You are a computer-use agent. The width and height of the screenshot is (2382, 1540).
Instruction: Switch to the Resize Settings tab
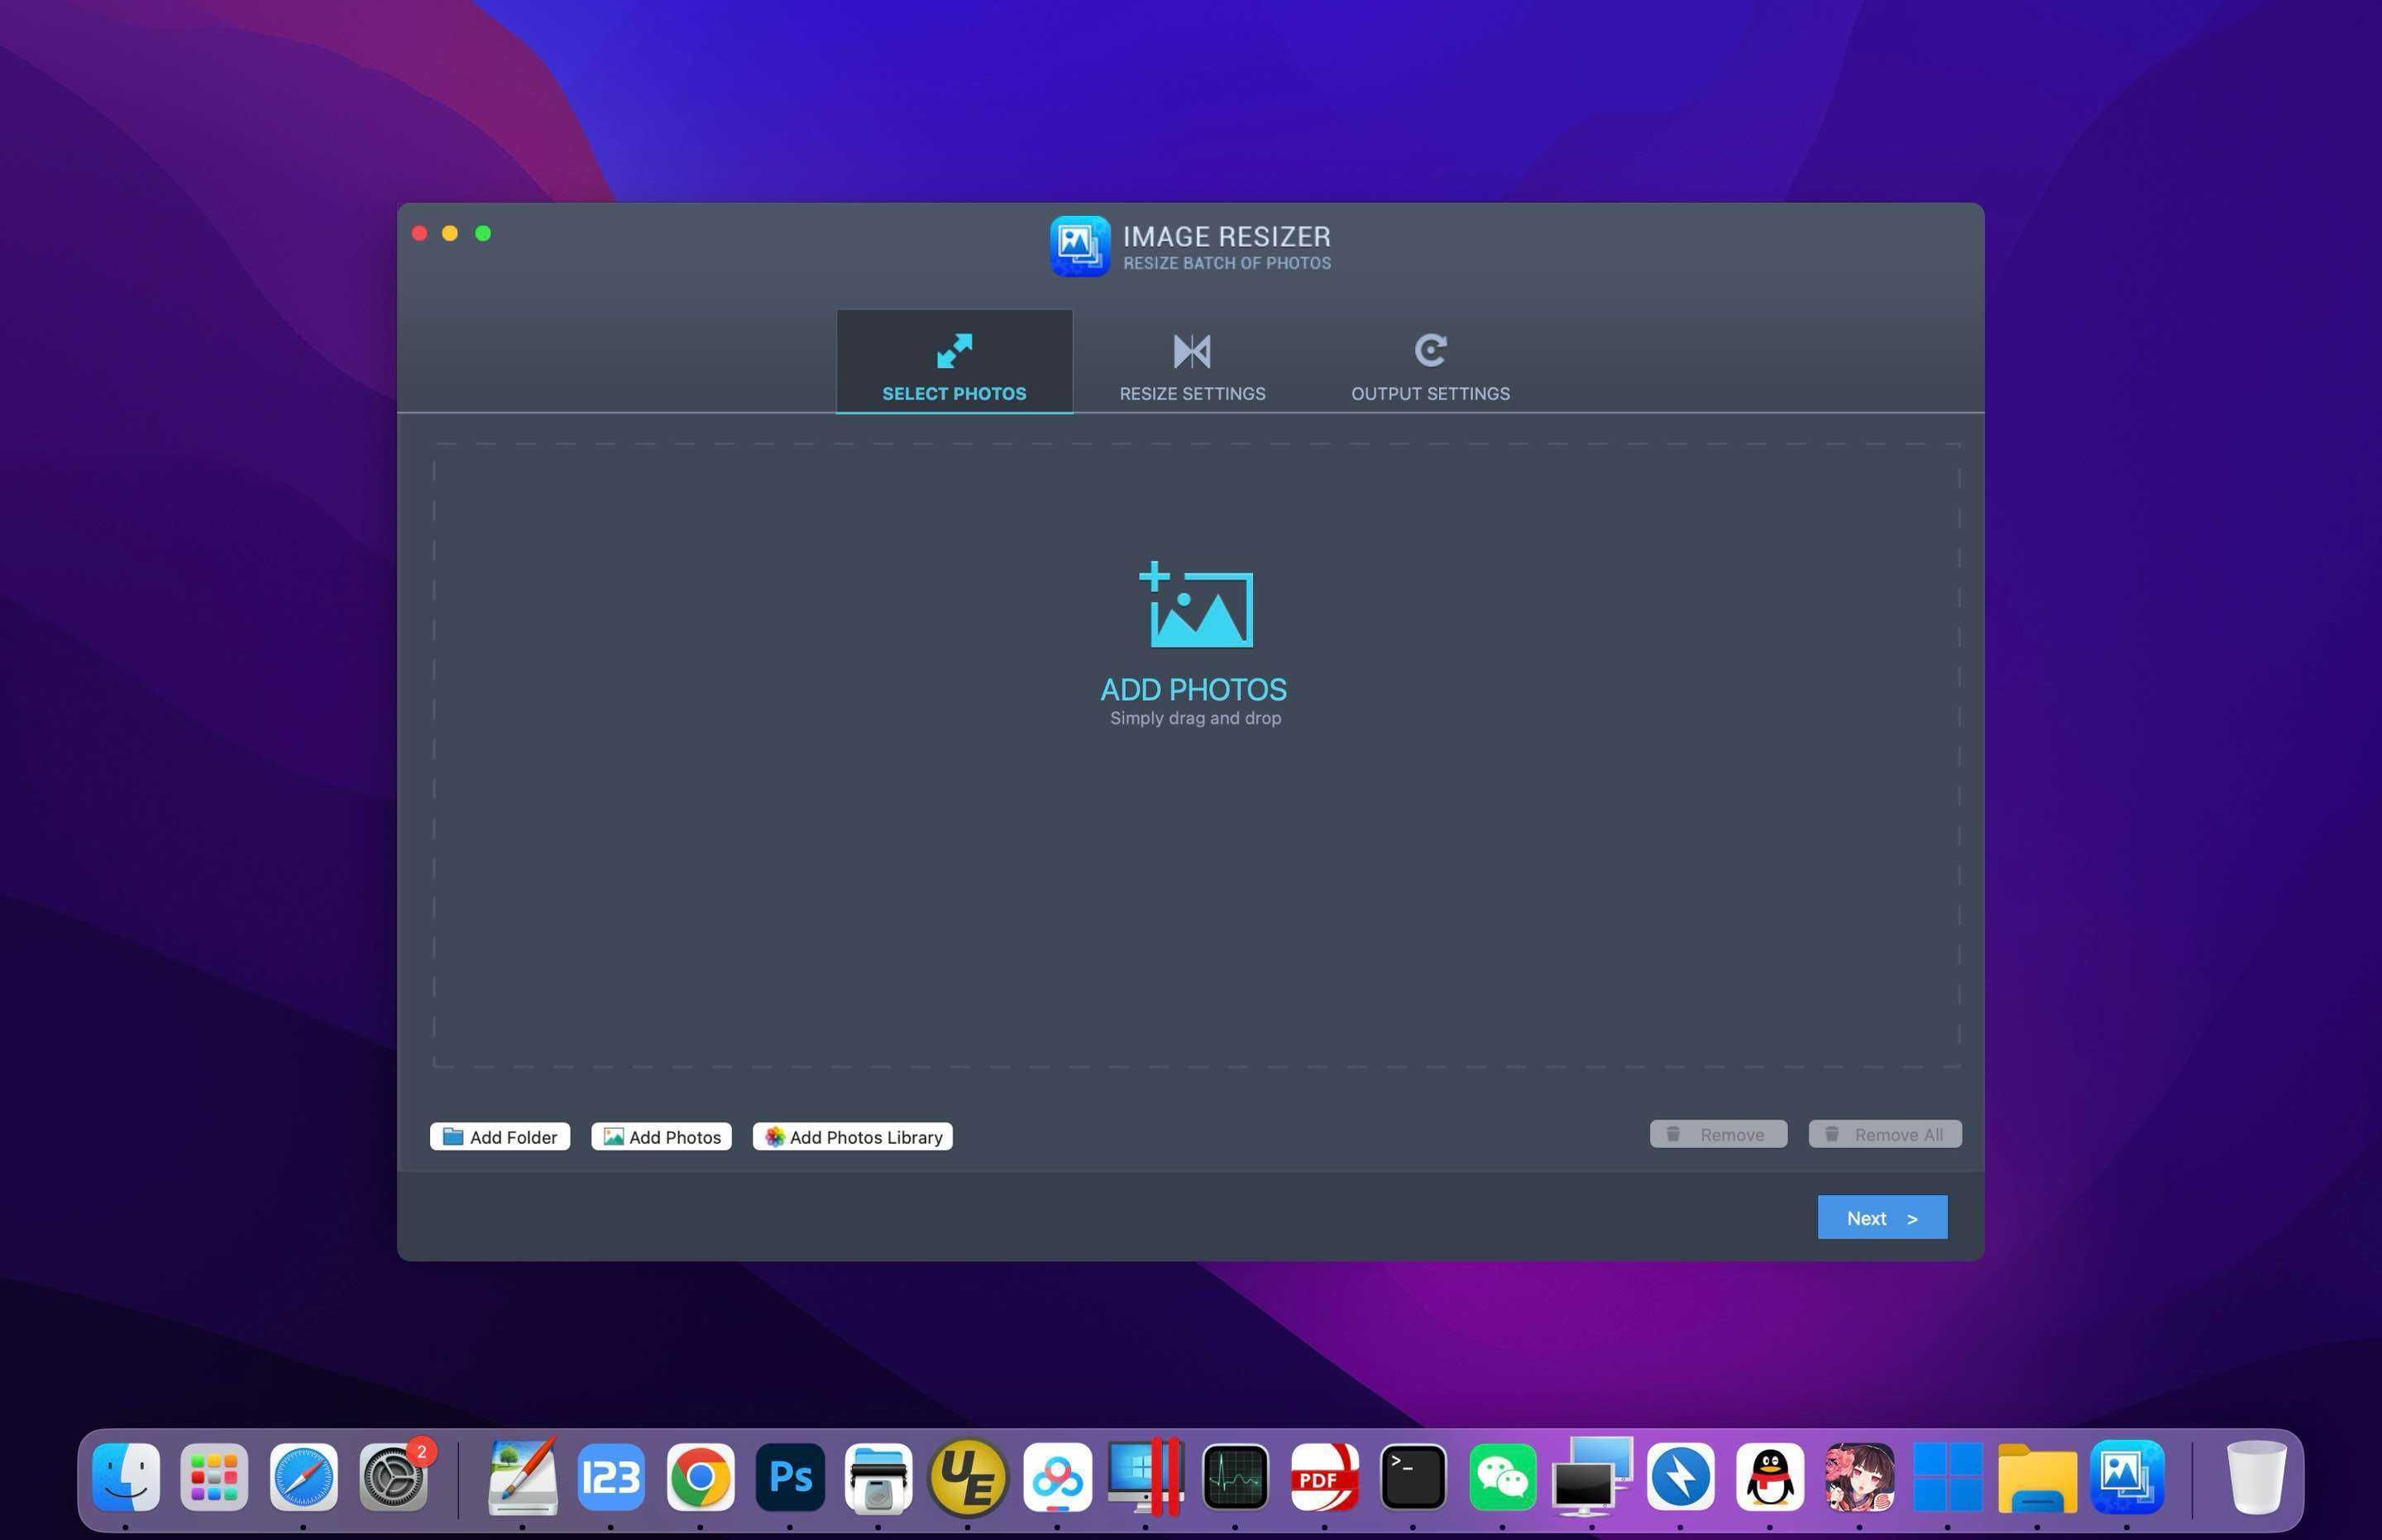(x=1191, y=393)
